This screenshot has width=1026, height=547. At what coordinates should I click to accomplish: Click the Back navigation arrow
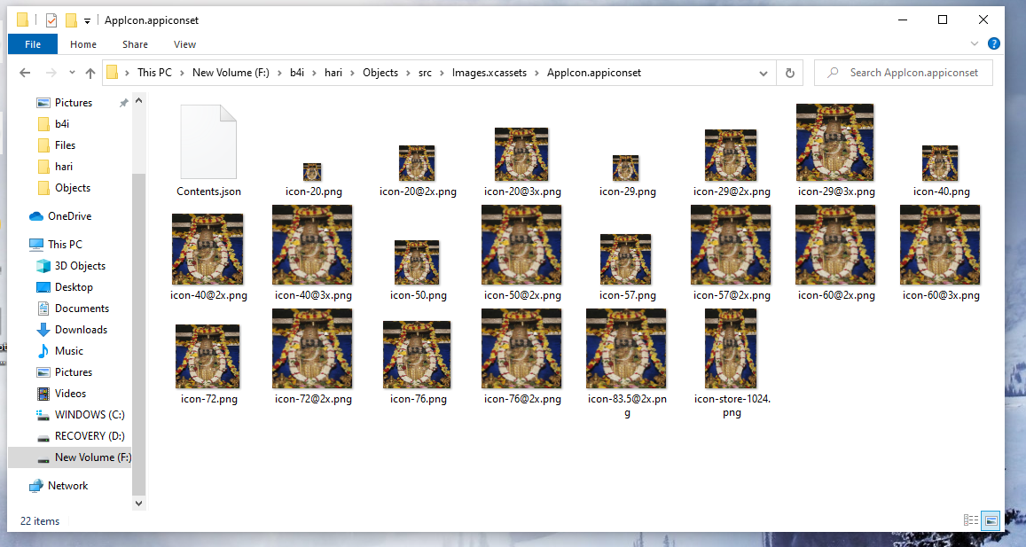pos(25,73)
